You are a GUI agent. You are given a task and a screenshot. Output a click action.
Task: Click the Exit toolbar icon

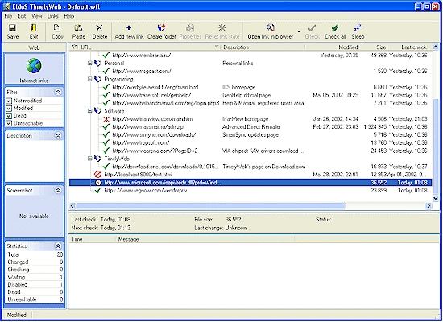point(33,28)
